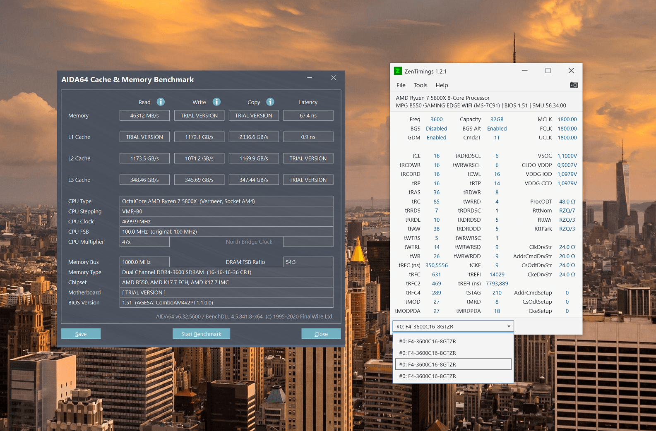Click the L3 Cache Read 348.46 GB/s field
This screenshot has width=656, height=431.
[144, 180]
